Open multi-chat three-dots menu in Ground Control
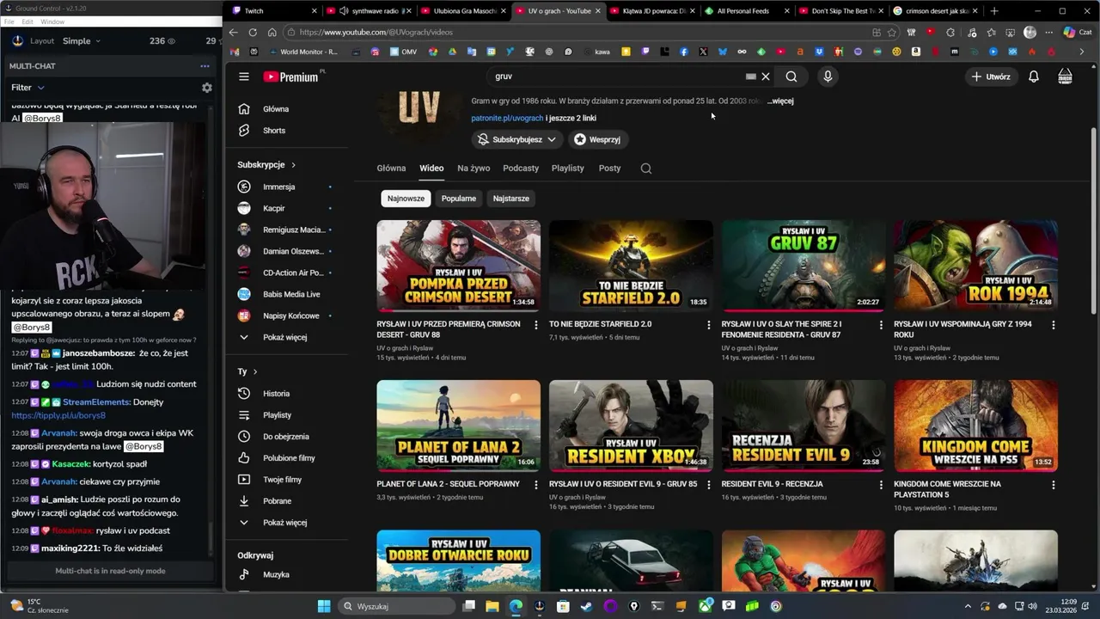The height and width of the screenshot is (619, 1100). coord(205,66)
